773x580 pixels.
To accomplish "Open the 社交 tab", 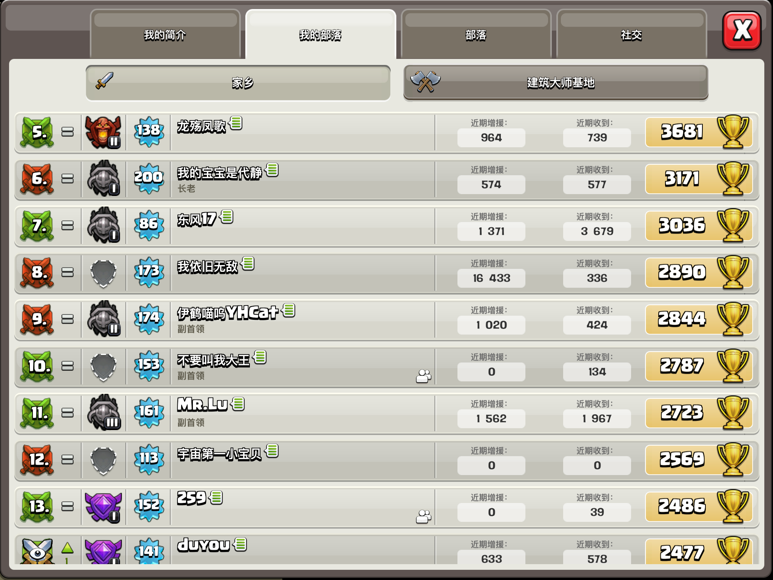I will coord(631,35).
